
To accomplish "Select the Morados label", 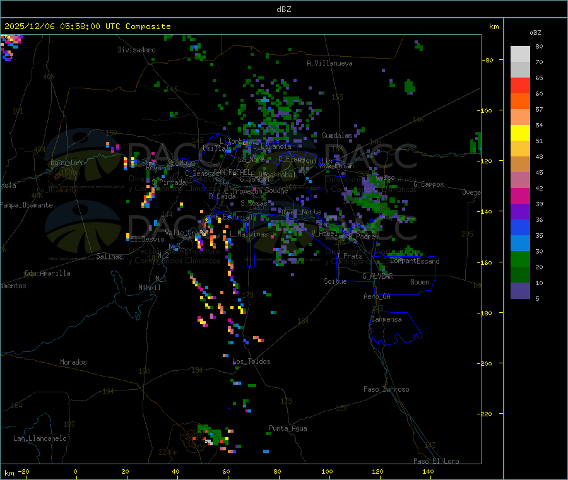I will pyautogui.click(x=73, y=362).
